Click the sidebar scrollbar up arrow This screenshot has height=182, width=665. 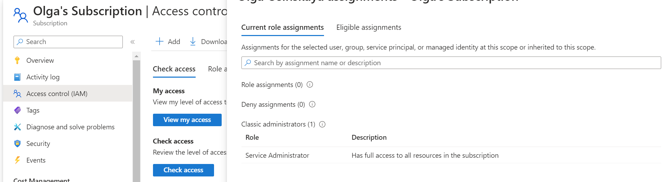(x=136, y=56)
